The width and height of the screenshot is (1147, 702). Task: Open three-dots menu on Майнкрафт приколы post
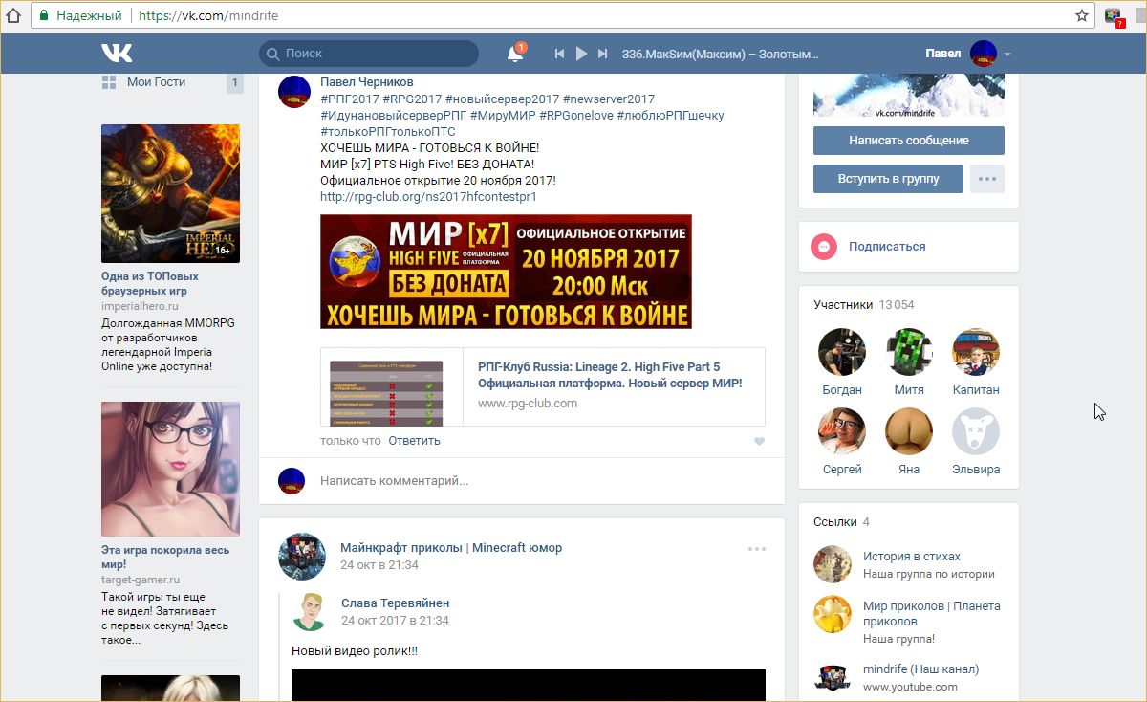point(757,549)
